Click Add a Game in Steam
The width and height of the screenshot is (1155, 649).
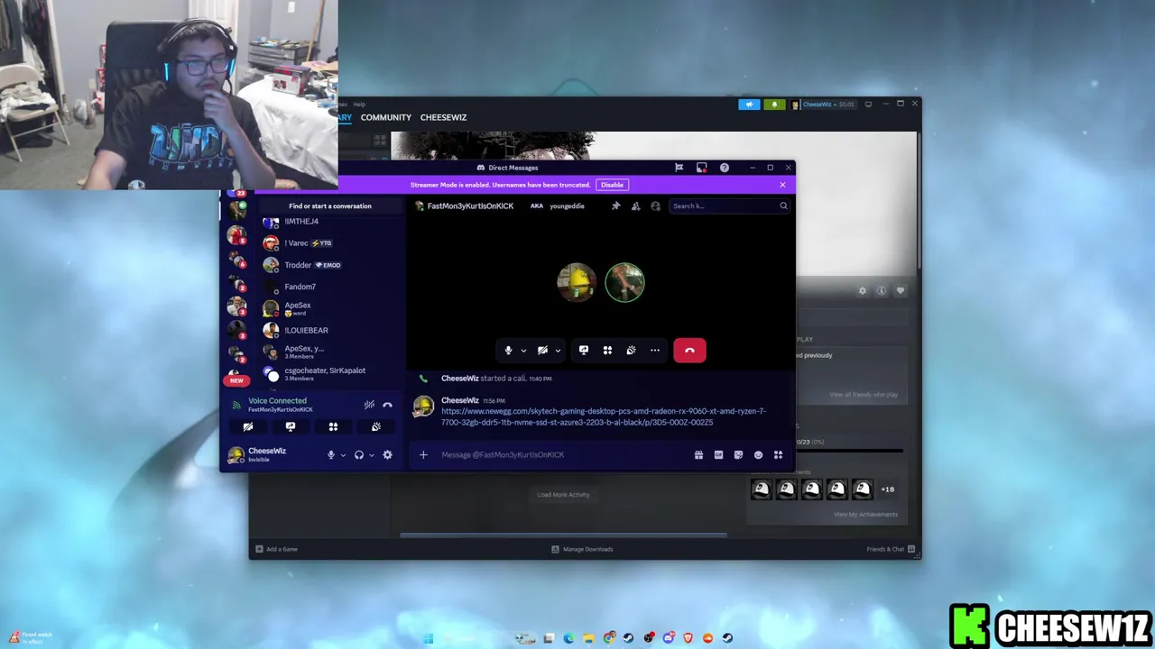click(x=276, y=549)
